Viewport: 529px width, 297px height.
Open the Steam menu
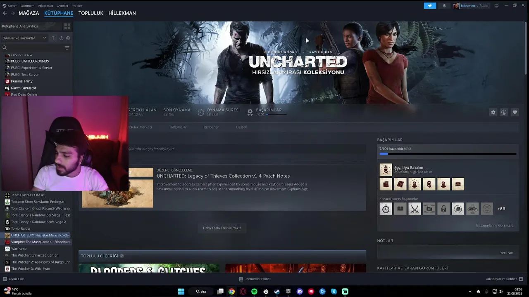tap(10, 6)
